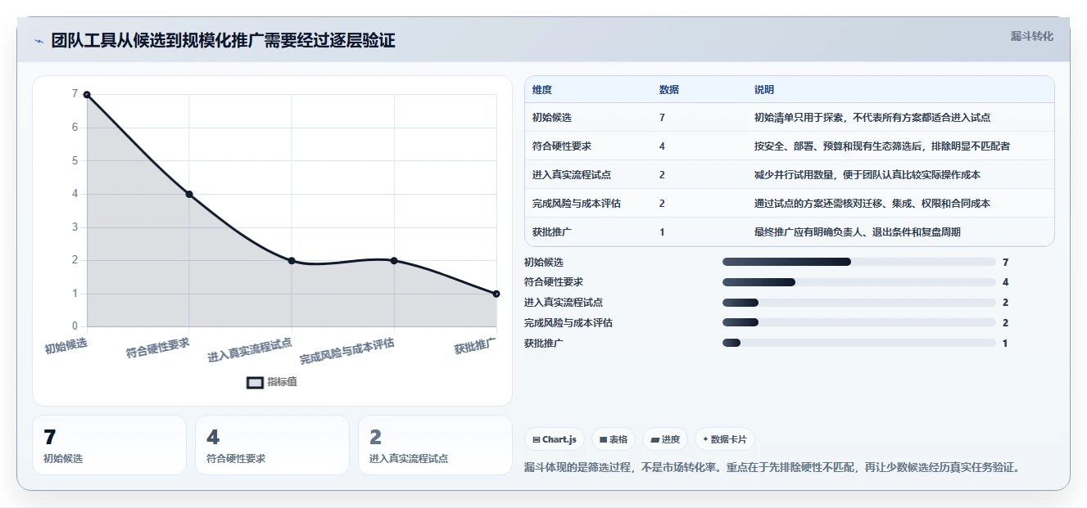The width and height of the screenshot is (1087, 508).
Task: Click the 符合硬性要求 progress bar
Action: tap(859, 282)
